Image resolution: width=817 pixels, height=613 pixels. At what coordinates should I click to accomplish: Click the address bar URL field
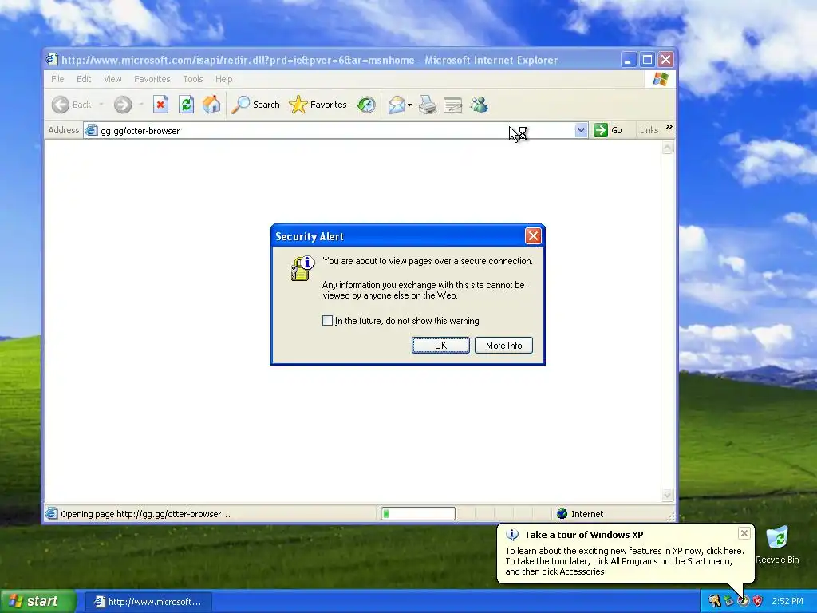336,130
